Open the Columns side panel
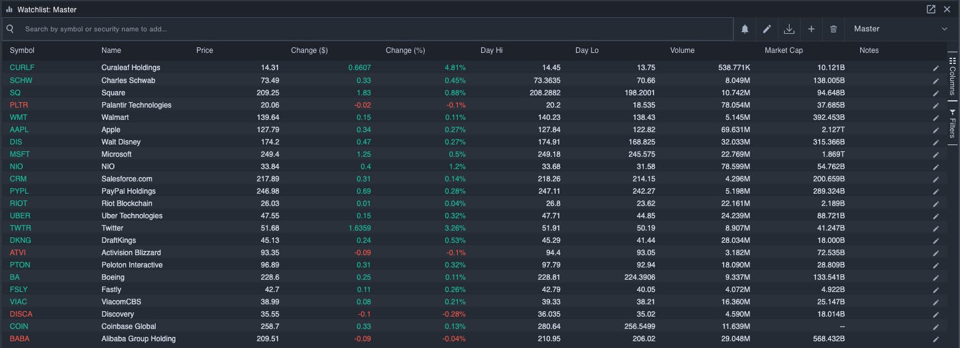This screenshot has width=960, height=348. click(x=952, y=76)
